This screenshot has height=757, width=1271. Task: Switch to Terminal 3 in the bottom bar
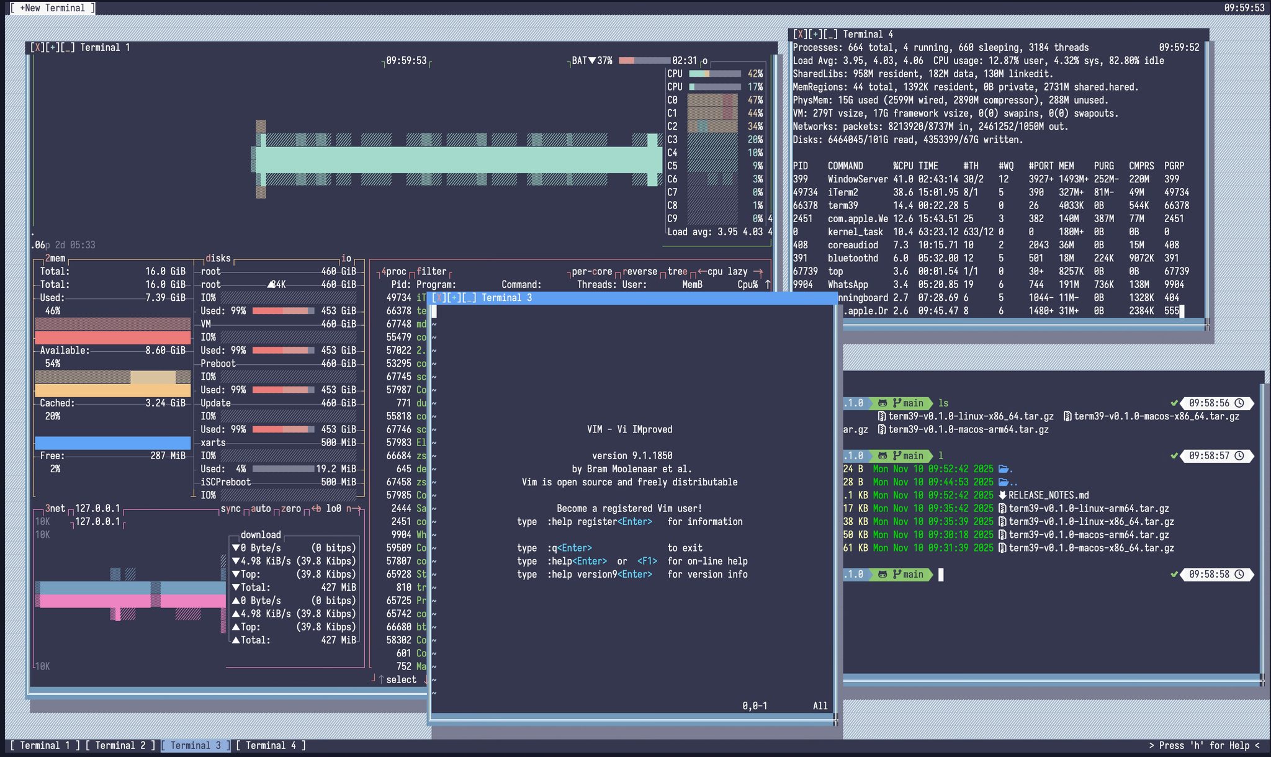[195, 745]
